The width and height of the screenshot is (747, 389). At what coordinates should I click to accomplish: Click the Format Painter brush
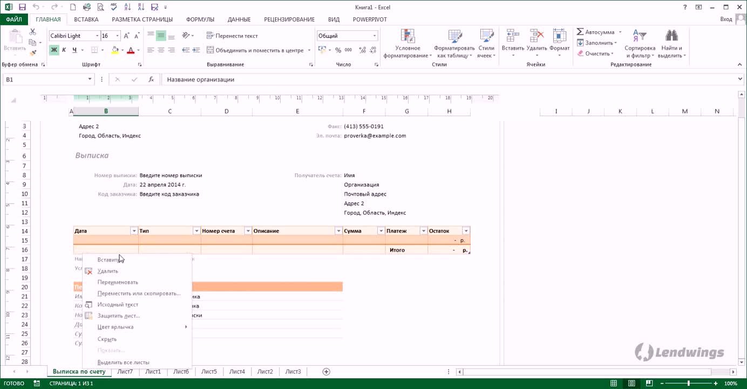click(x=33, y=53)
